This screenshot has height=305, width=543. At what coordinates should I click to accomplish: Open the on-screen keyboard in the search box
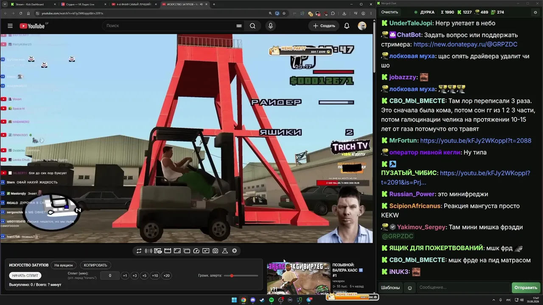pos(239,26)
